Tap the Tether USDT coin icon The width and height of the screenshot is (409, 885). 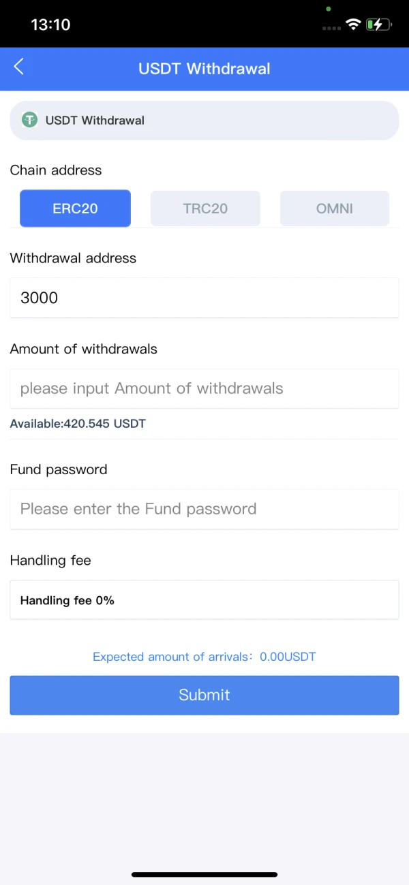click(29, 121)
